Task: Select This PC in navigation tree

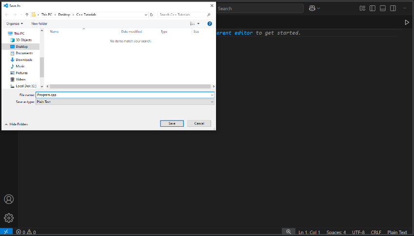Action: click(19, 33)
